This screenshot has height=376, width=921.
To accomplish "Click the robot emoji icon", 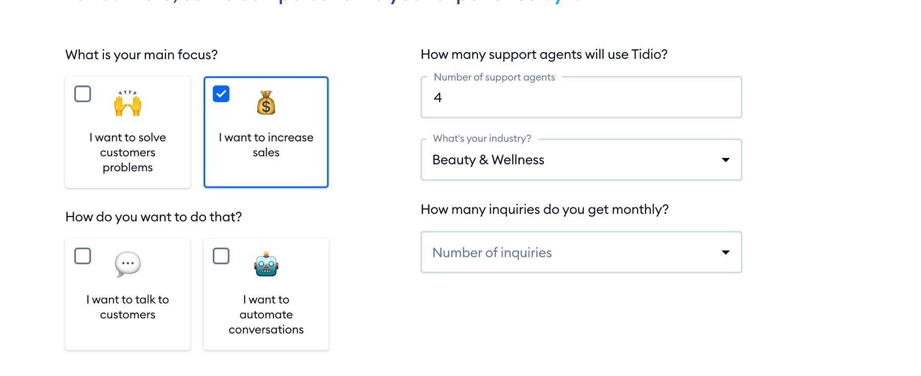I will pyautogui.click(x=266, y=265).
